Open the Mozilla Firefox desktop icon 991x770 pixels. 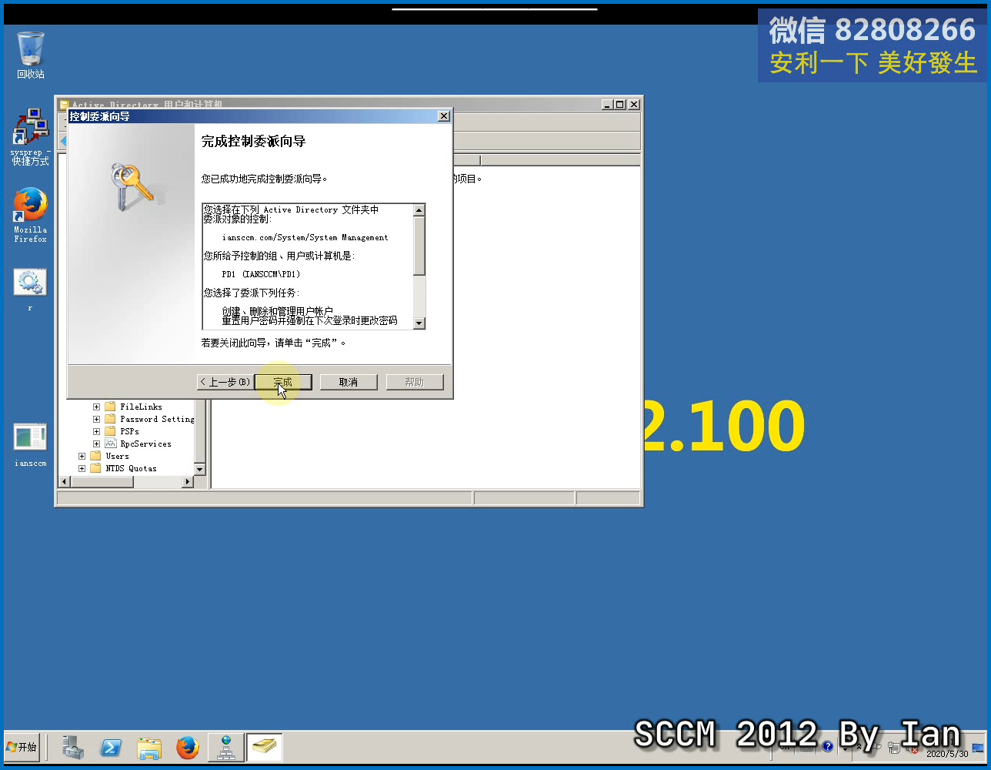coord(30,215)
